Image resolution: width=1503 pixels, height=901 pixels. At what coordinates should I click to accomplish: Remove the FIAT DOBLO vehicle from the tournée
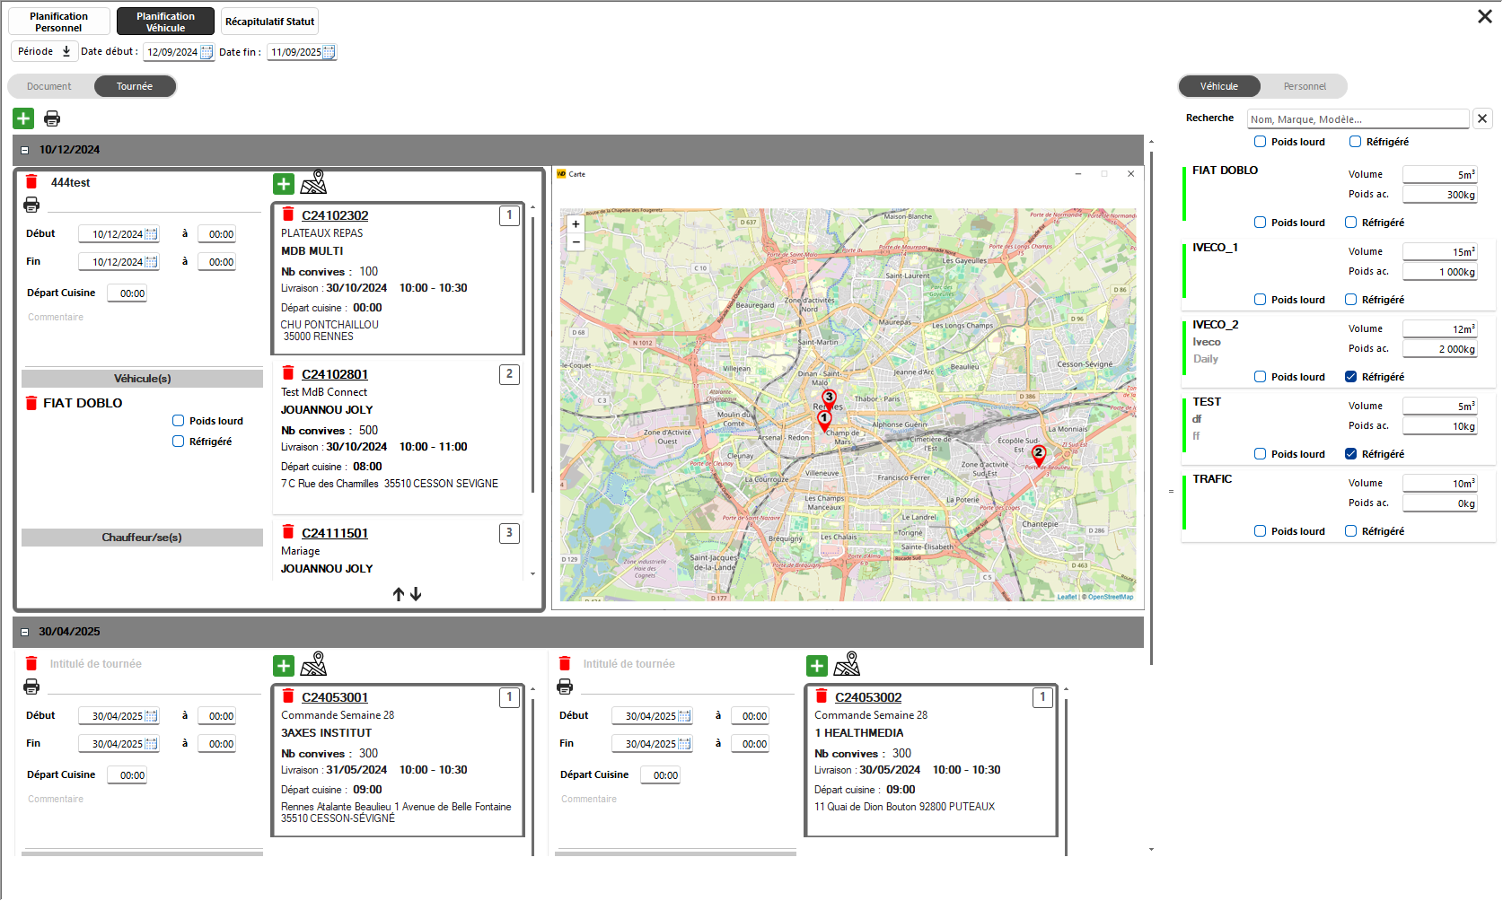tap(31, 403)
